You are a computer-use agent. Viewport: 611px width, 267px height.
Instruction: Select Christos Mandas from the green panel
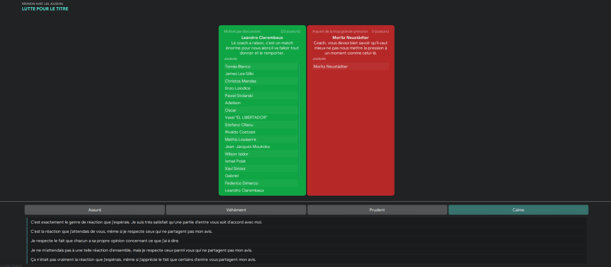click(x=239, y=81)
